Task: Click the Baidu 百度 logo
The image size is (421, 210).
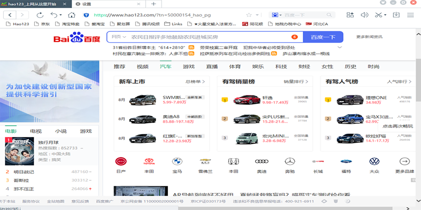Action: (77, 37)
